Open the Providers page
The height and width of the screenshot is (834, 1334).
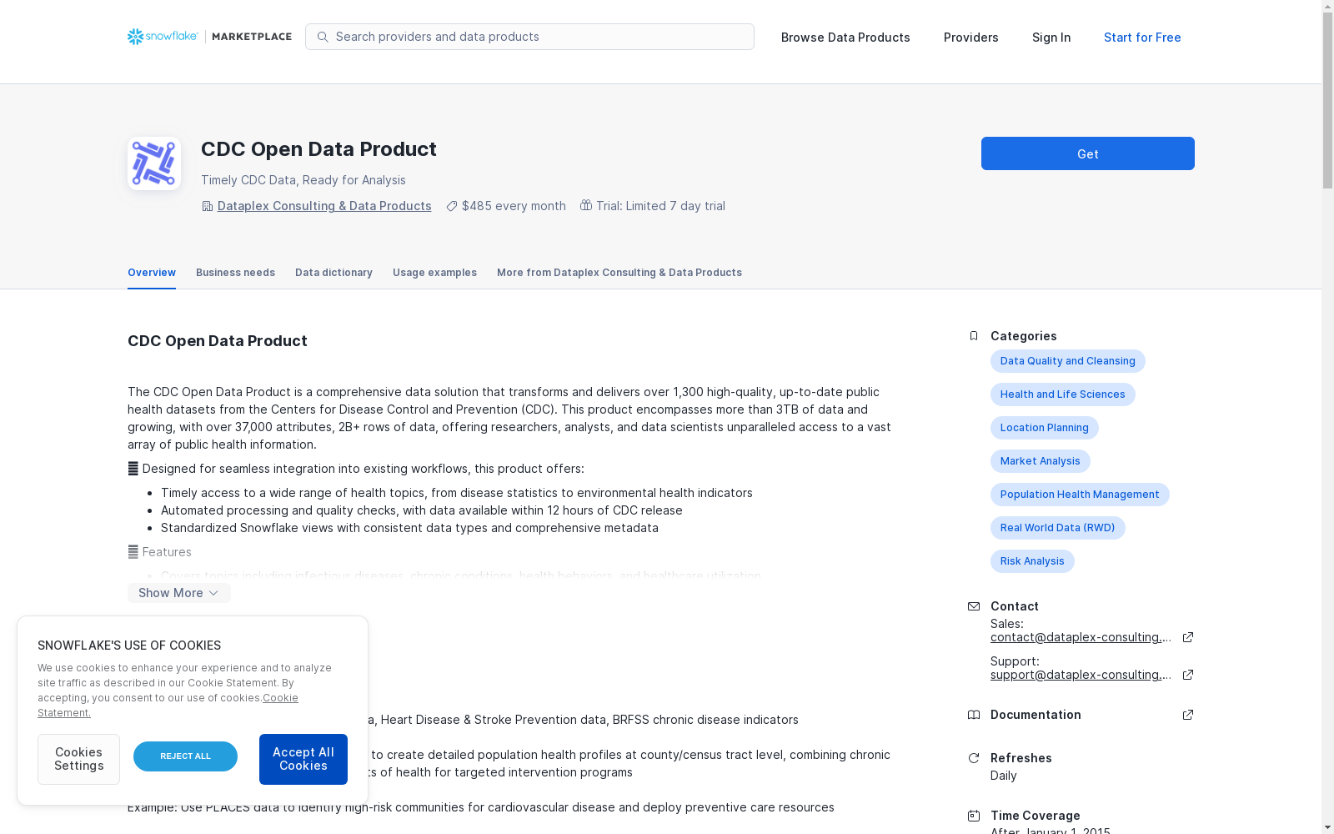(x=971, y=38)
